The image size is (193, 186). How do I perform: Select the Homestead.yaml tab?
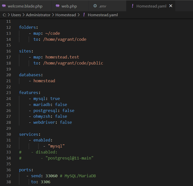[151, 6]
